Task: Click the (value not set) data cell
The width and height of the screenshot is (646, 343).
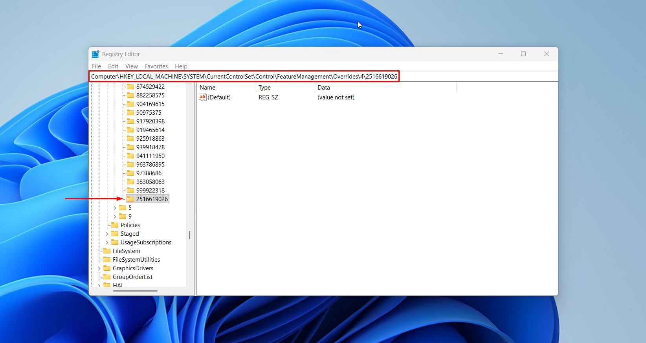Action: (336, 97)
